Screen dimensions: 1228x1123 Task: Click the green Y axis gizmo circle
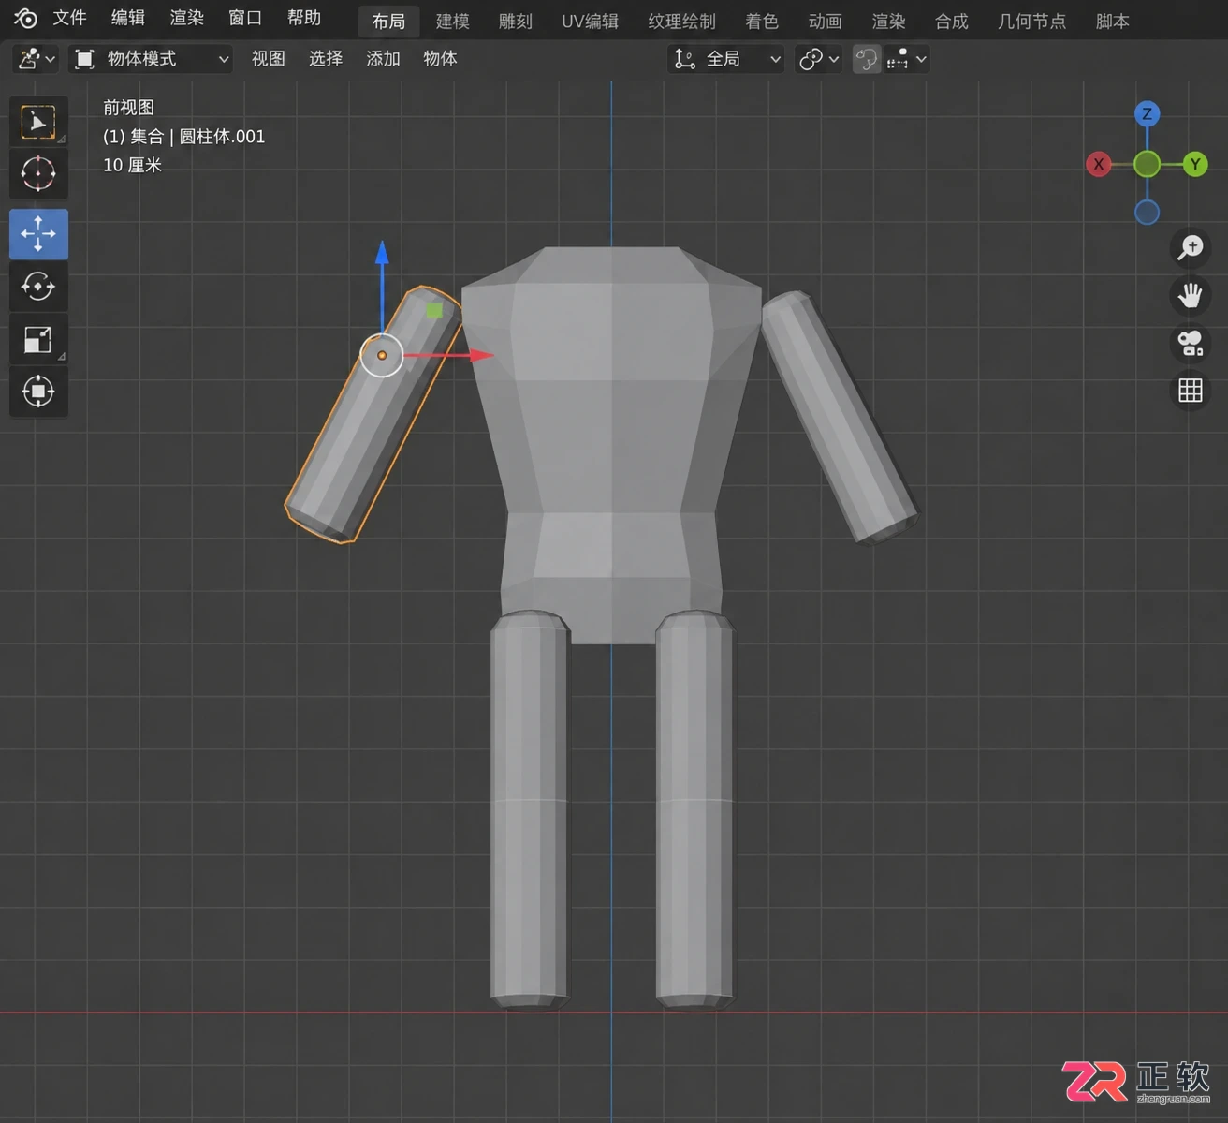1195,165
